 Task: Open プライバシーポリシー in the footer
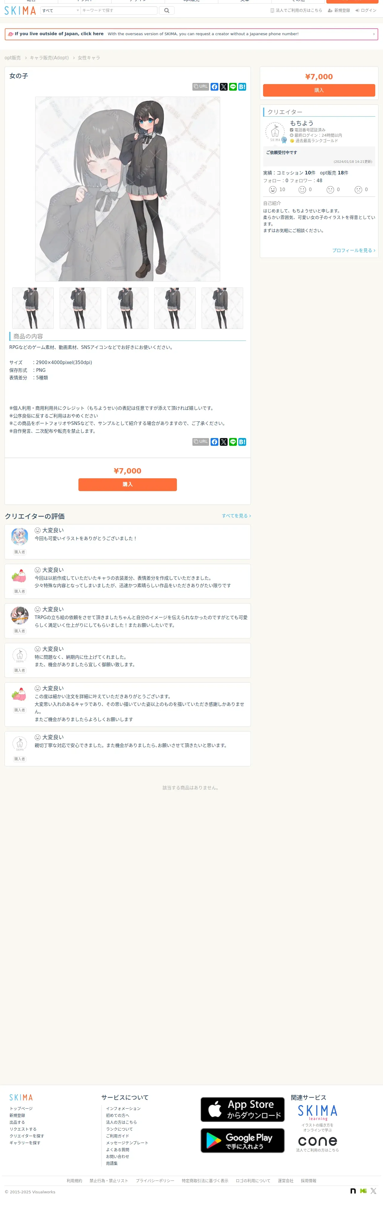pos(155,1181)
